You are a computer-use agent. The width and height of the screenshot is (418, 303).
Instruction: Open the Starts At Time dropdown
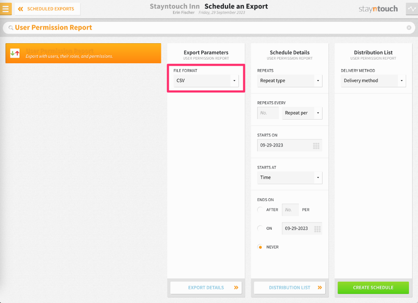(x=289, y=177)
